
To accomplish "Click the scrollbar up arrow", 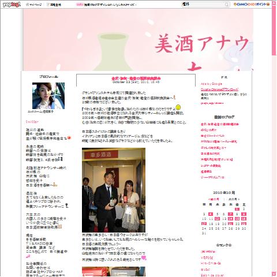I will pos(274,3).
